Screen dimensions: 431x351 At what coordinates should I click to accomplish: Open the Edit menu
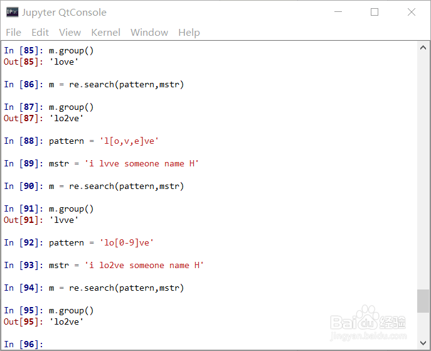coord(40,33)
